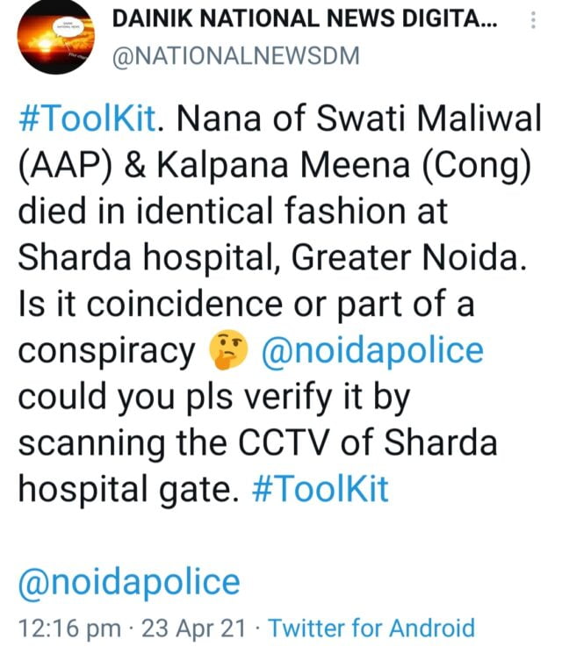Click the word conspiracy in tweet
This screenshot has width=562, height=661.
108,351
